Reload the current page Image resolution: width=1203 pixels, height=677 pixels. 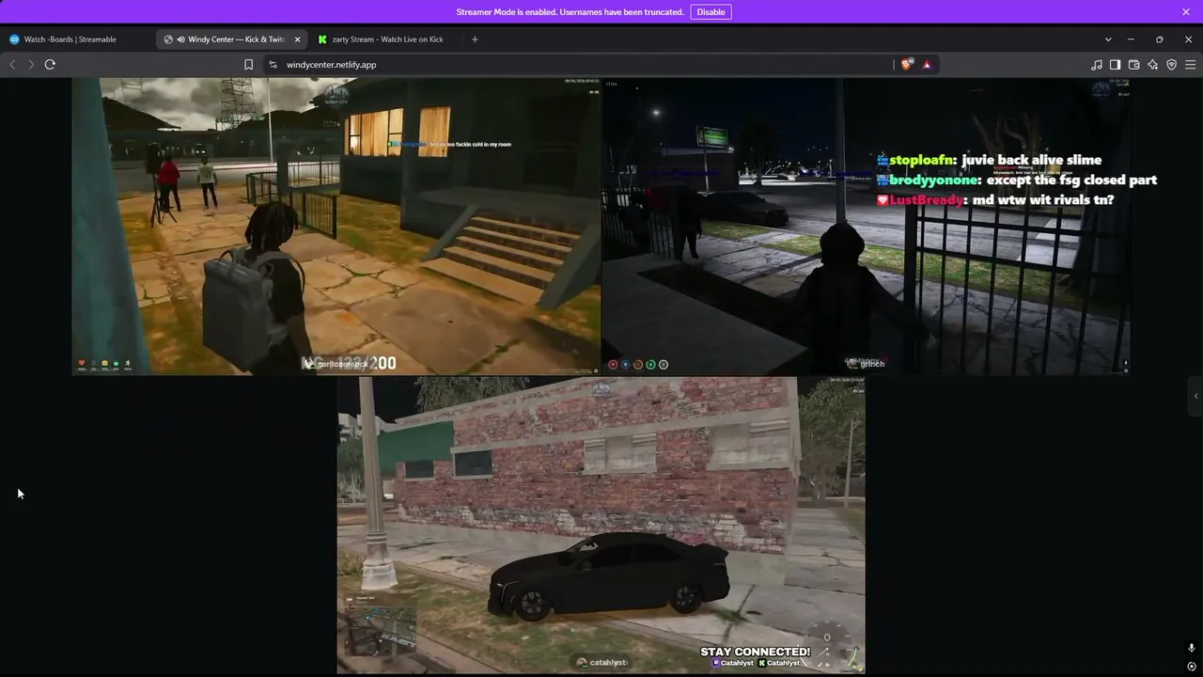click(50, 65)
